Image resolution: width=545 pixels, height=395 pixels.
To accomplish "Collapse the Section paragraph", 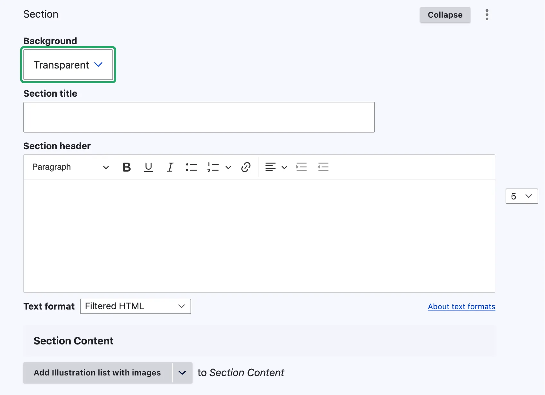I will click(445, 15).
